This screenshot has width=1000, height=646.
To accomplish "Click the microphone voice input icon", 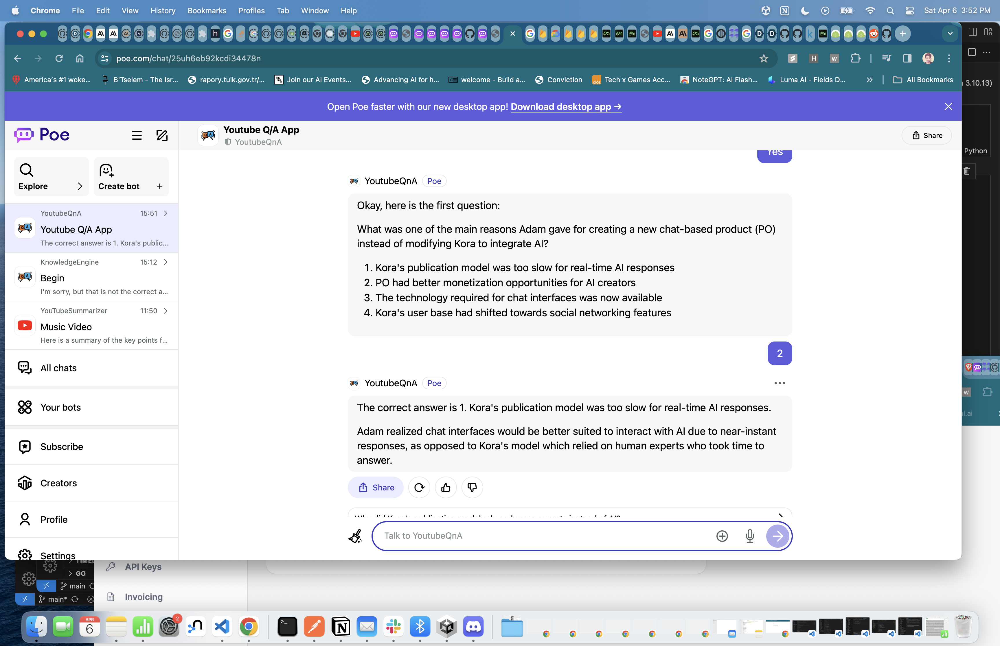I will 749,536.
